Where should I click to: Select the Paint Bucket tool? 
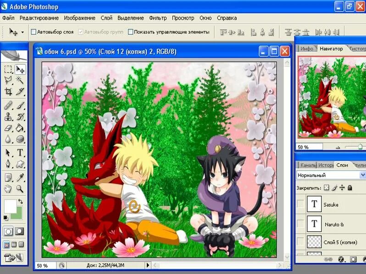coord(20,127)
